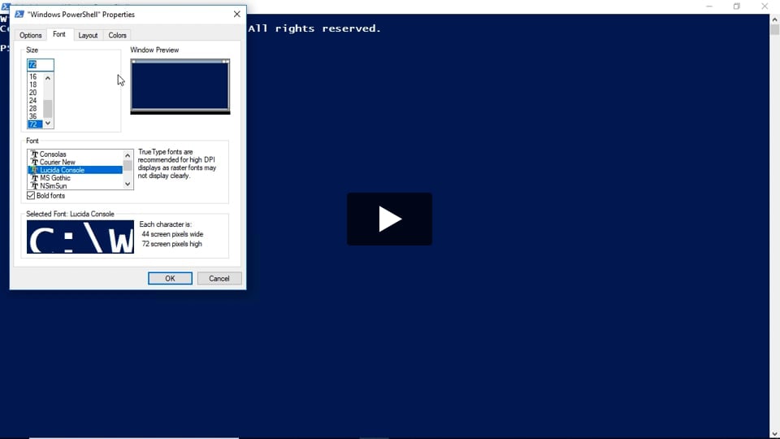Click the TrueType icon beside MS Gothic
This screenshot has height=439, width=780.
[34, 178]
